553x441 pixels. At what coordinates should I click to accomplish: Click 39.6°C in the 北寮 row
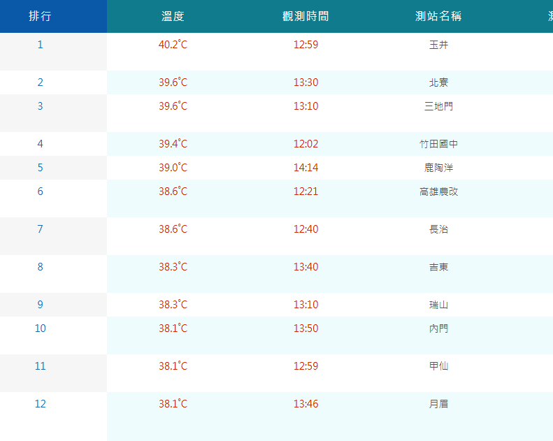pos(173,82)
